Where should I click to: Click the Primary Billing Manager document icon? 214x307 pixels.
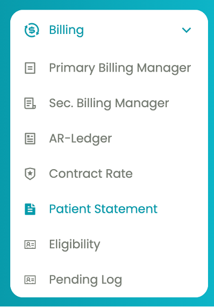[x=30, y=68]
